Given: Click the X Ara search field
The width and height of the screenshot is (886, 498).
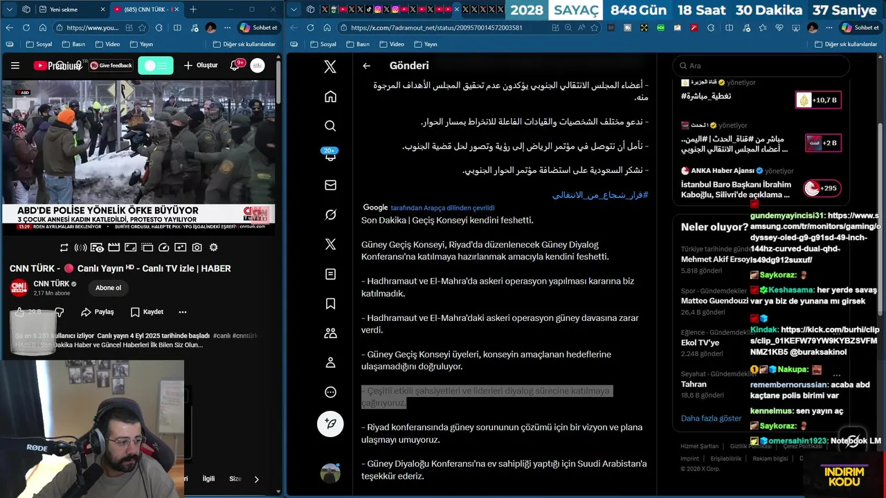Looking at the screenshot, I should pyautogui.click(x=761, y=66).
